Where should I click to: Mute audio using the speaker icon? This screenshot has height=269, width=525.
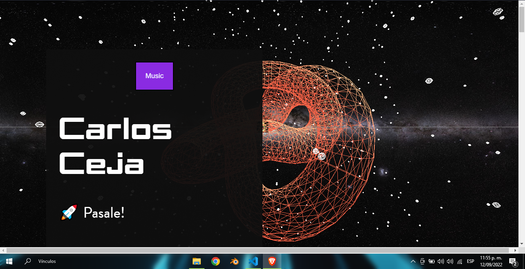pos(440,261)
